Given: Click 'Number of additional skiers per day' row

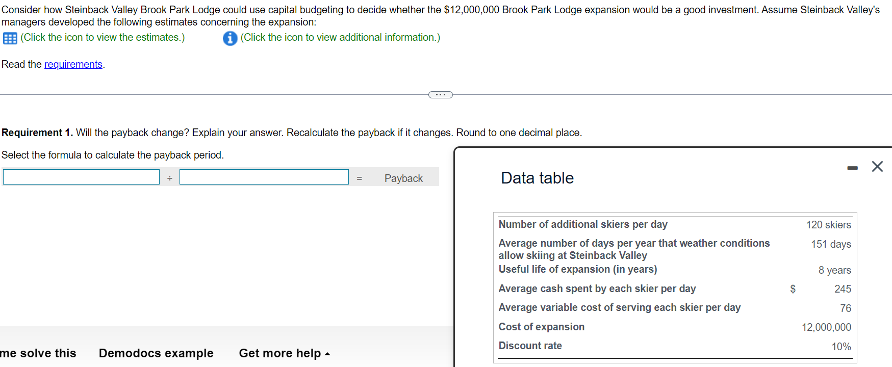Looking at the screenshot, I should point(675,225).
